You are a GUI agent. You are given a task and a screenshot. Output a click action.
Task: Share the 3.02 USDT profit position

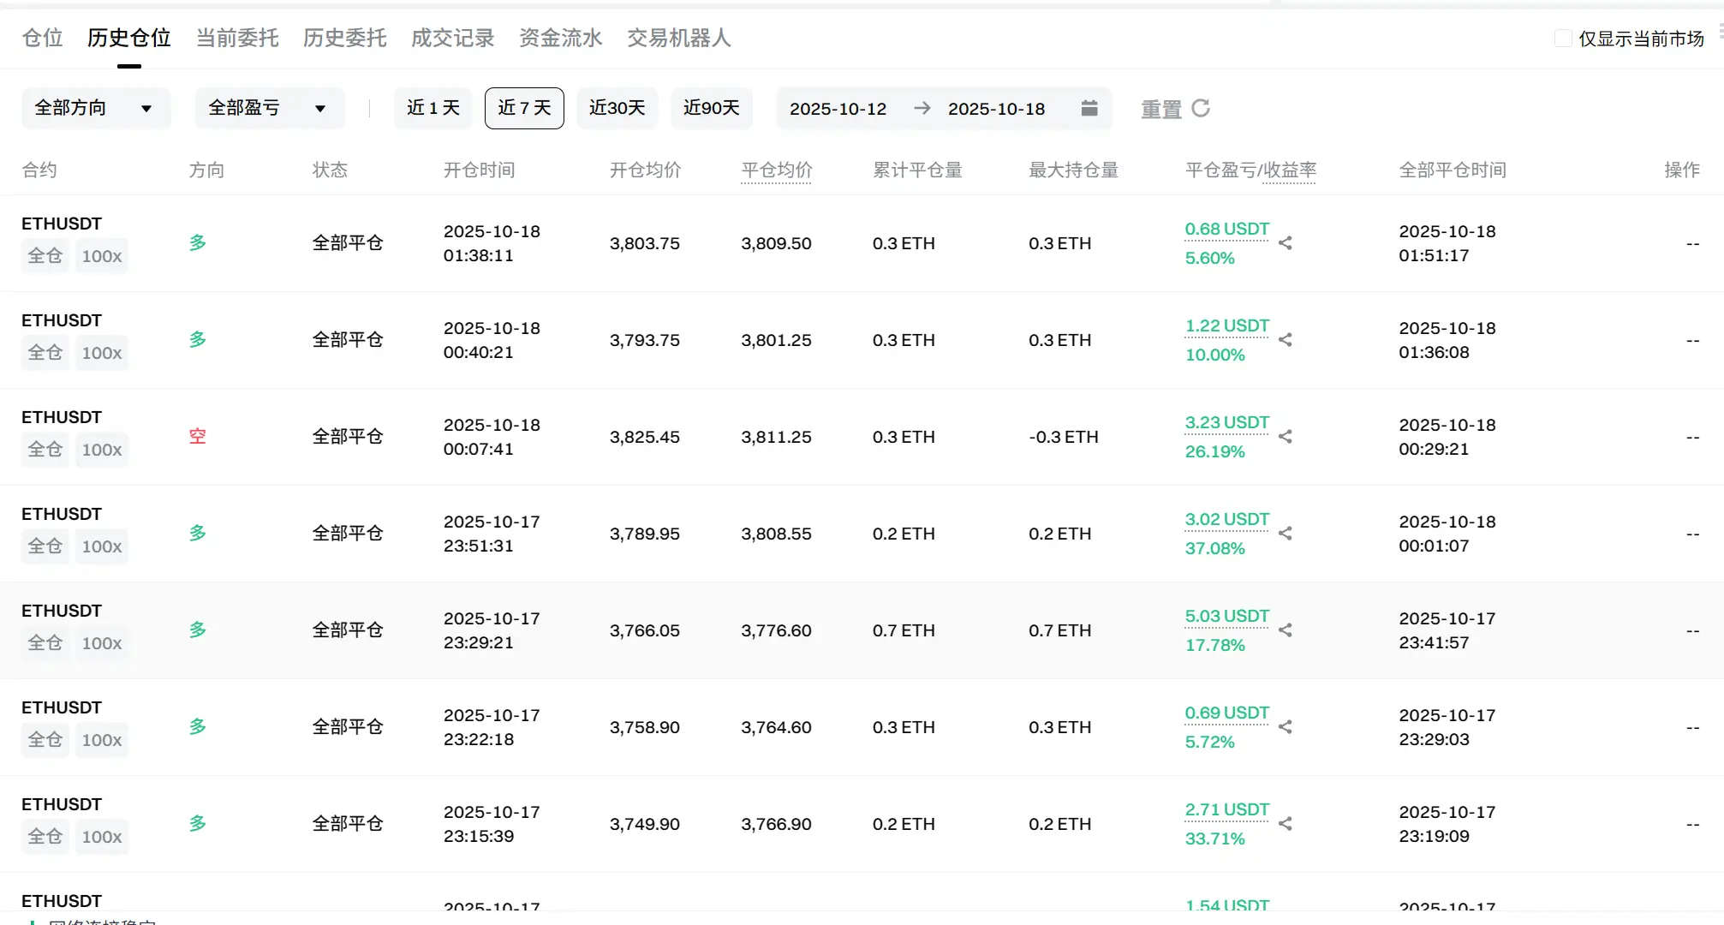pos(1285,534)
